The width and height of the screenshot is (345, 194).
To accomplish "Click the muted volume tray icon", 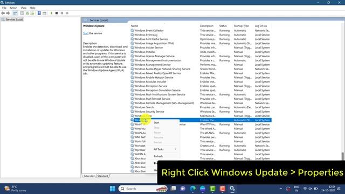I will point(310,189).
